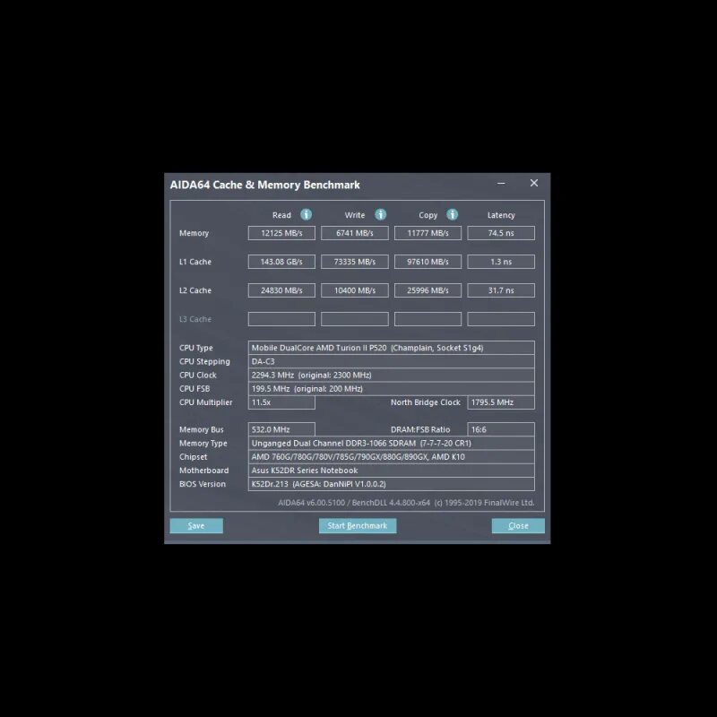
Task: Click the greyed L3 Cache row label
Action: (195, 319)
